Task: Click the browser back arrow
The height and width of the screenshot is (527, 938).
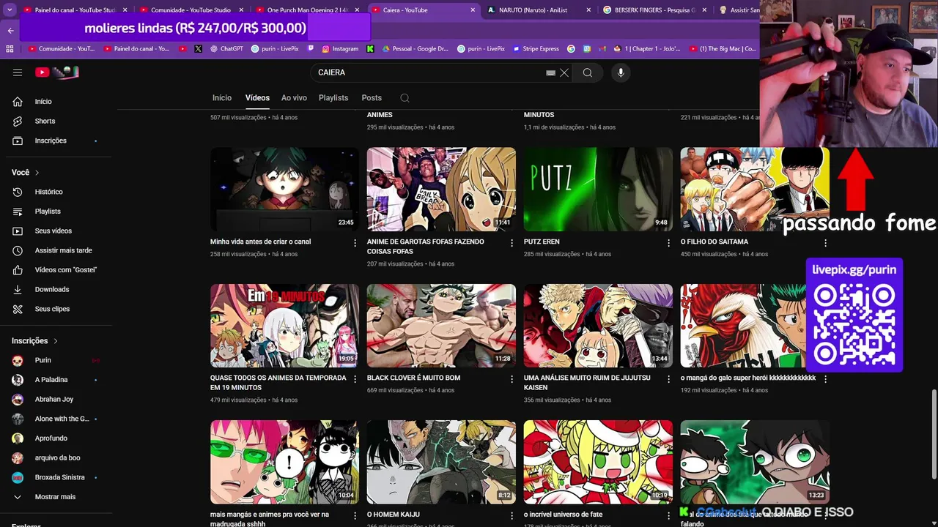Action: pyautogui.click(x=10, y=31)
